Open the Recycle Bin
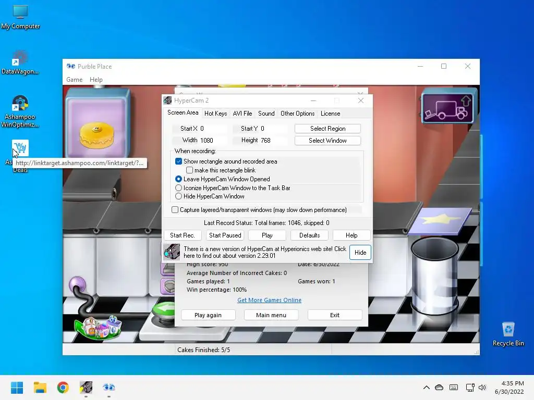Image resolution: width=534 pixels, height=400 pixels. point(508,334)
